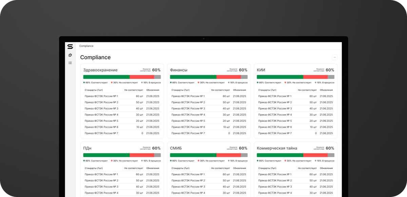This screenshot has width=407, height=197.
Task: Select the ПДн card title
Action: click(x=87, y=148)
